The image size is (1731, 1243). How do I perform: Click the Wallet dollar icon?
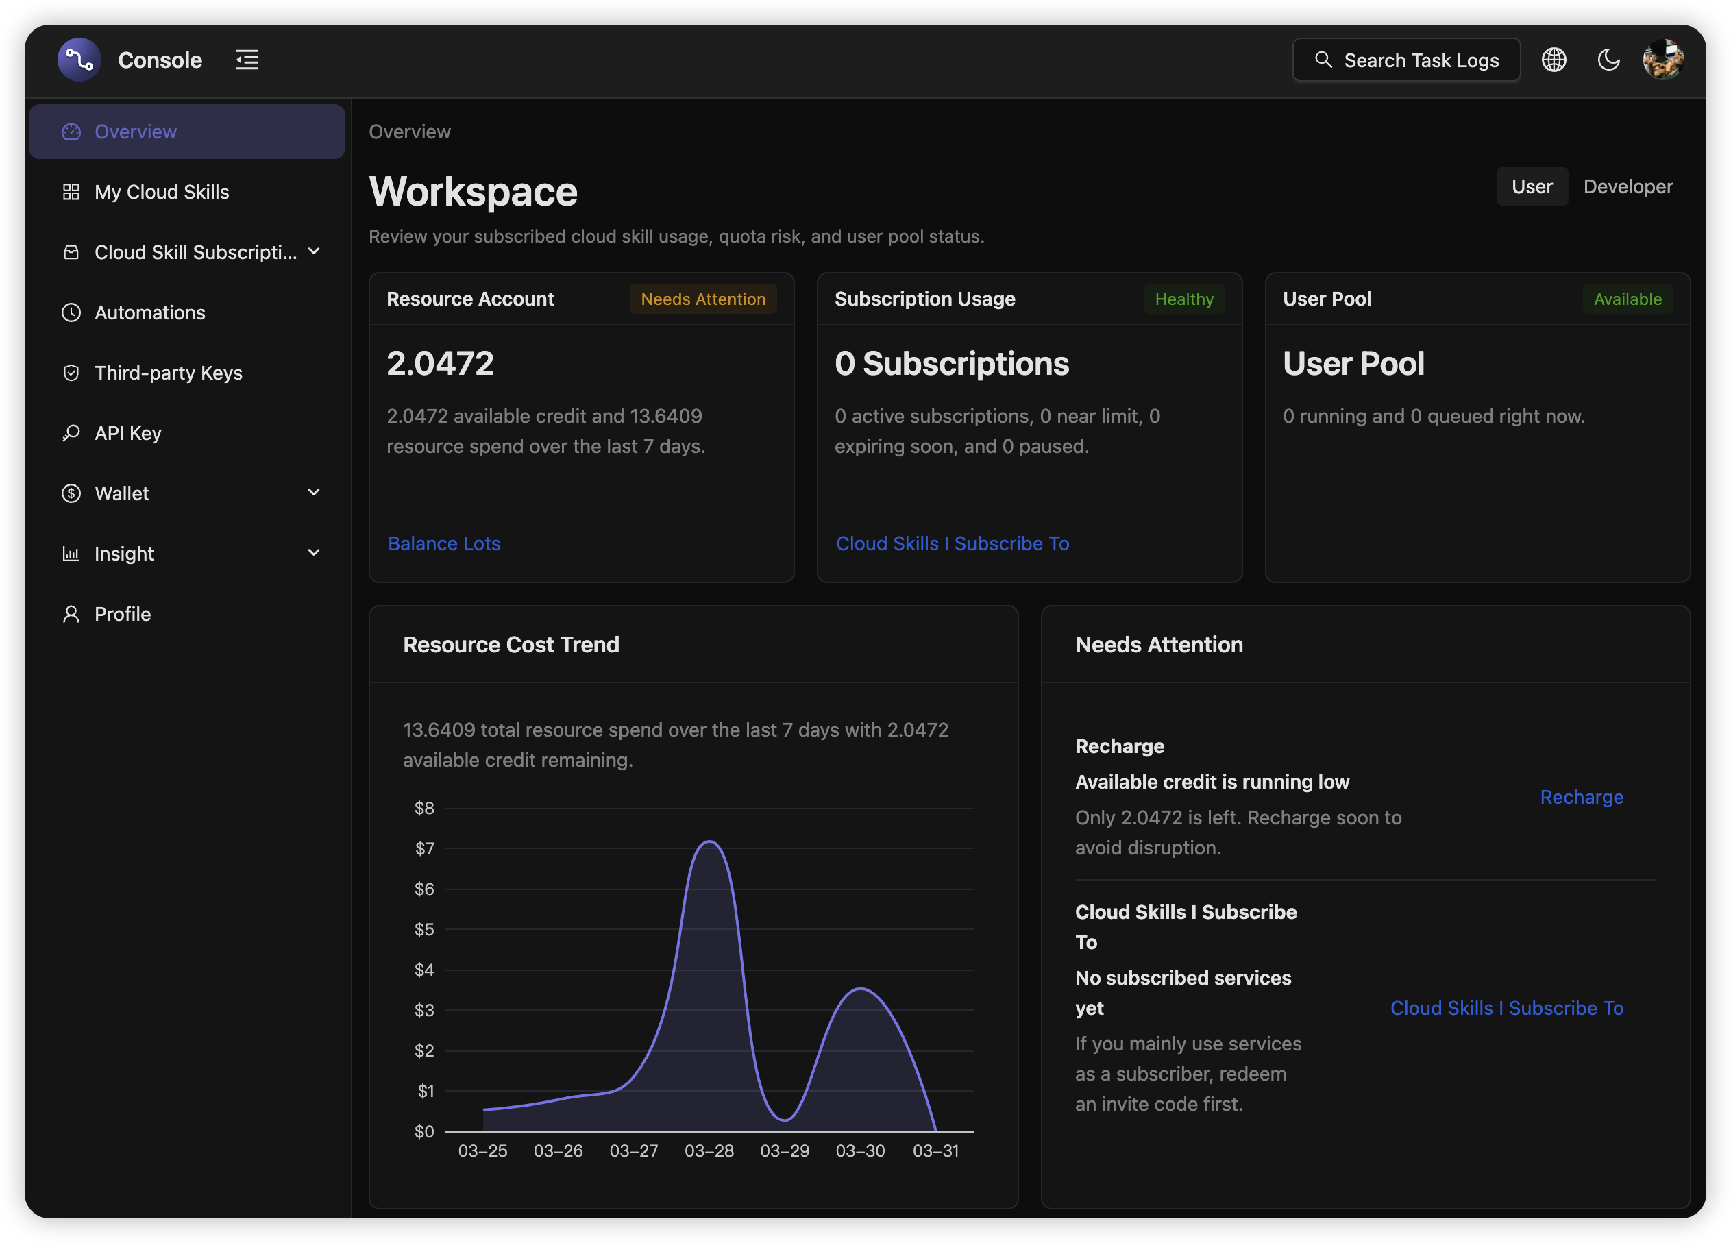pyautogui.click(x=71, y=493)
